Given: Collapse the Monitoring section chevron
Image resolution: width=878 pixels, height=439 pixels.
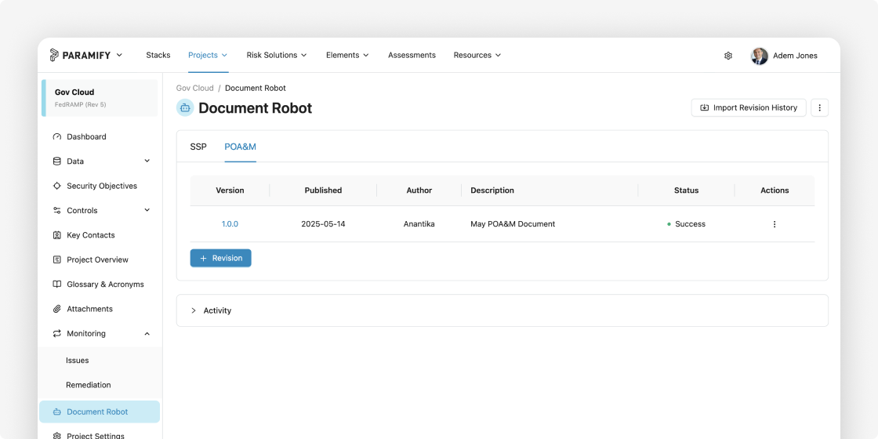Looking at the screenshot, I should (147, 334).
